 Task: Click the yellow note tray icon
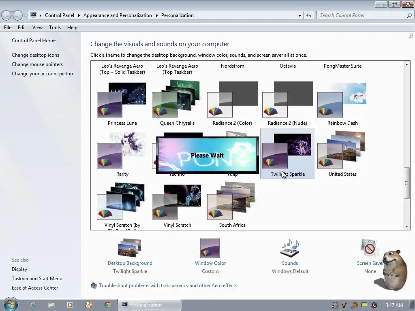(x=364, y=305)
